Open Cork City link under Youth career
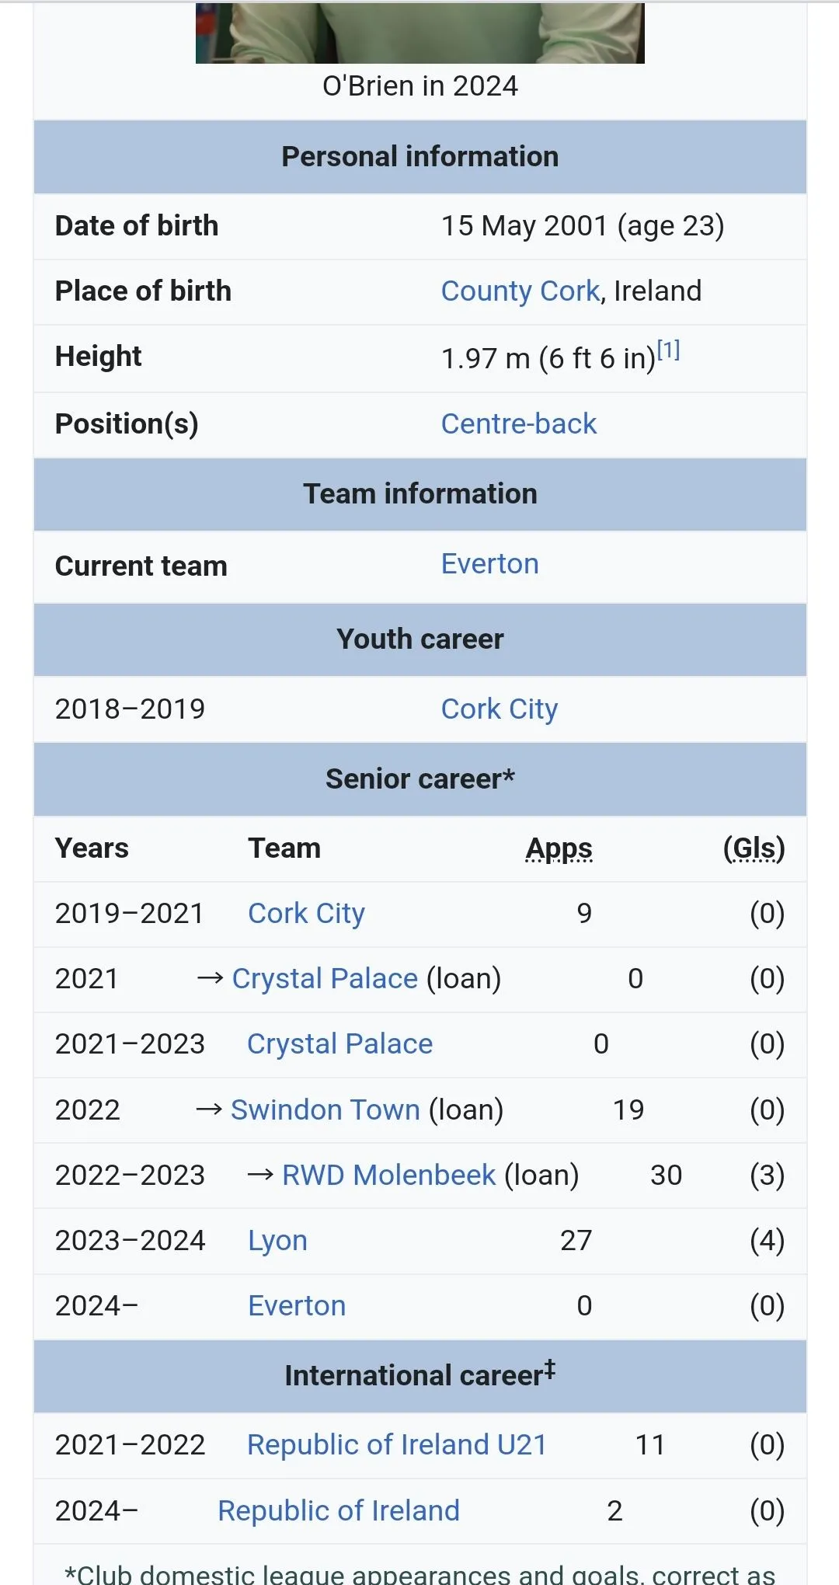The width and height of the screenshot is (839, 1585). pos(499,709)
